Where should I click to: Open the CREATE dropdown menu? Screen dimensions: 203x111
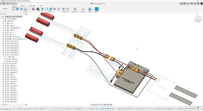[25, 12]
